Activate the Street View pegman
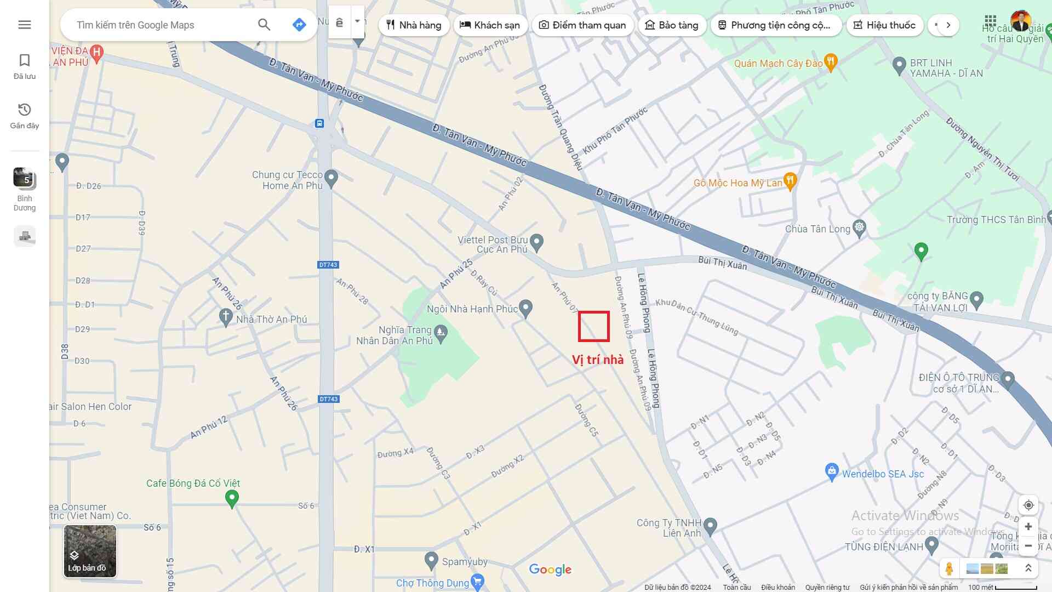 949,568
